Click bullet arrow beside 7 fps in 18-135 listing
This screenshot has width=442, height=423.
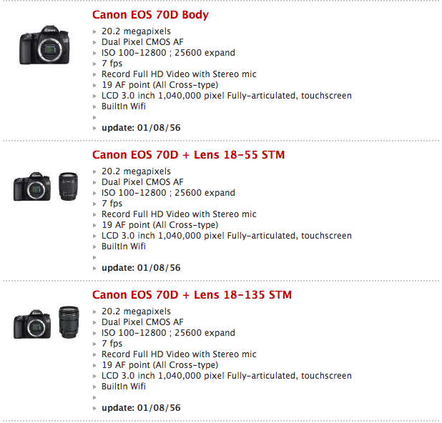(95, 344)
